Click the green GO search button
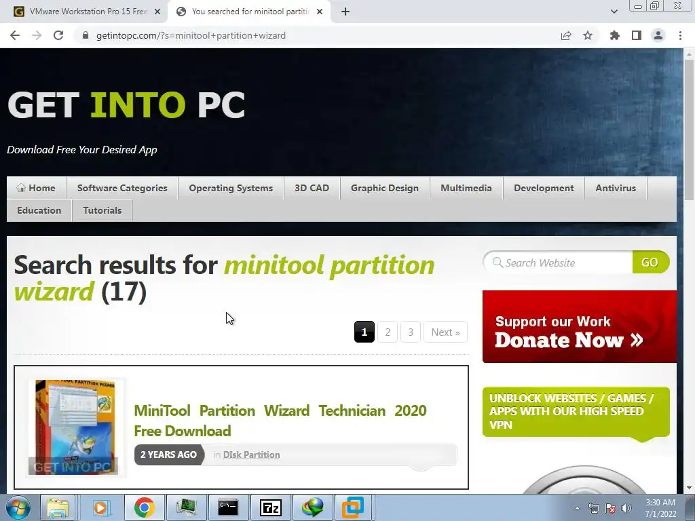Image resolution: width=695 pixels, height=521 pixels. 650,263
